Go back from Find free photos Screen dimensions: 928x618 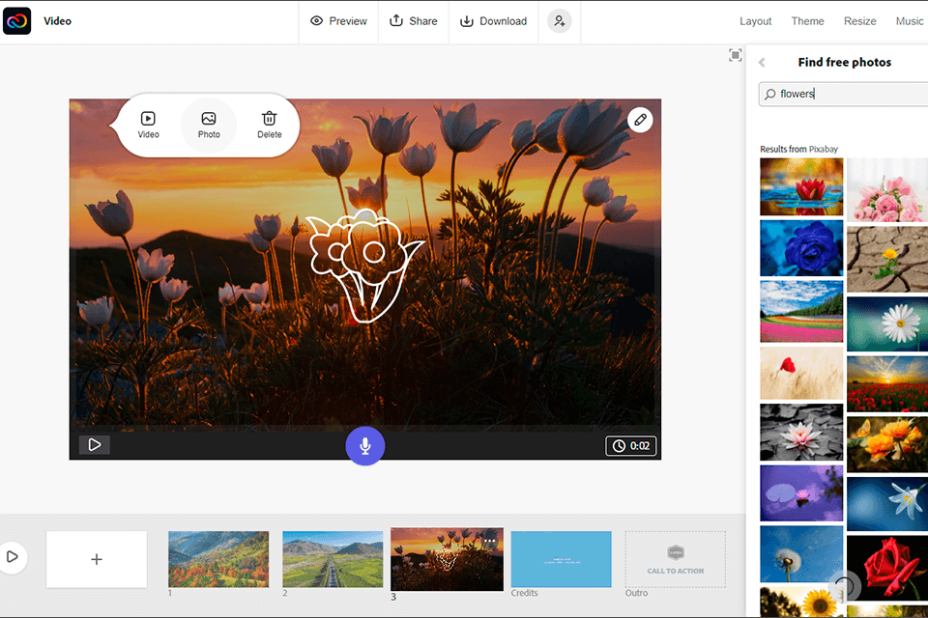tap(762, 62)
